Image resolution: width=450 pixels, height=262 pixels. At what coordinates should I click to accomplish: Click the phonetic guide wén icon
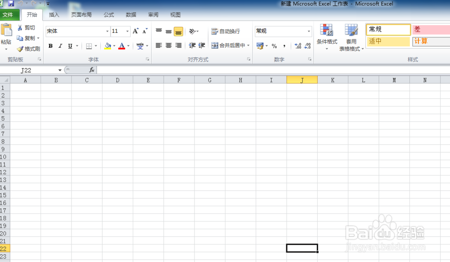point(140,46)
